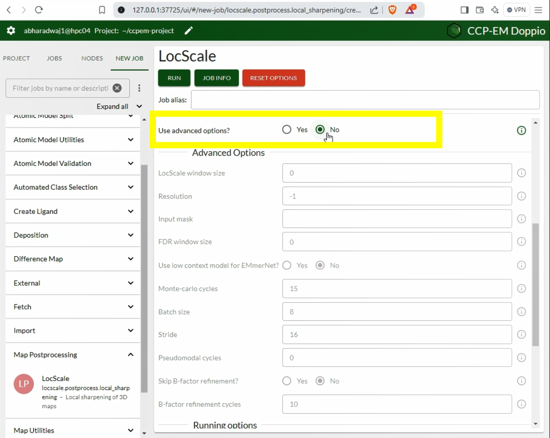Open browser sidebar panel toggle
550x438 pixels.
click(465, 10)
